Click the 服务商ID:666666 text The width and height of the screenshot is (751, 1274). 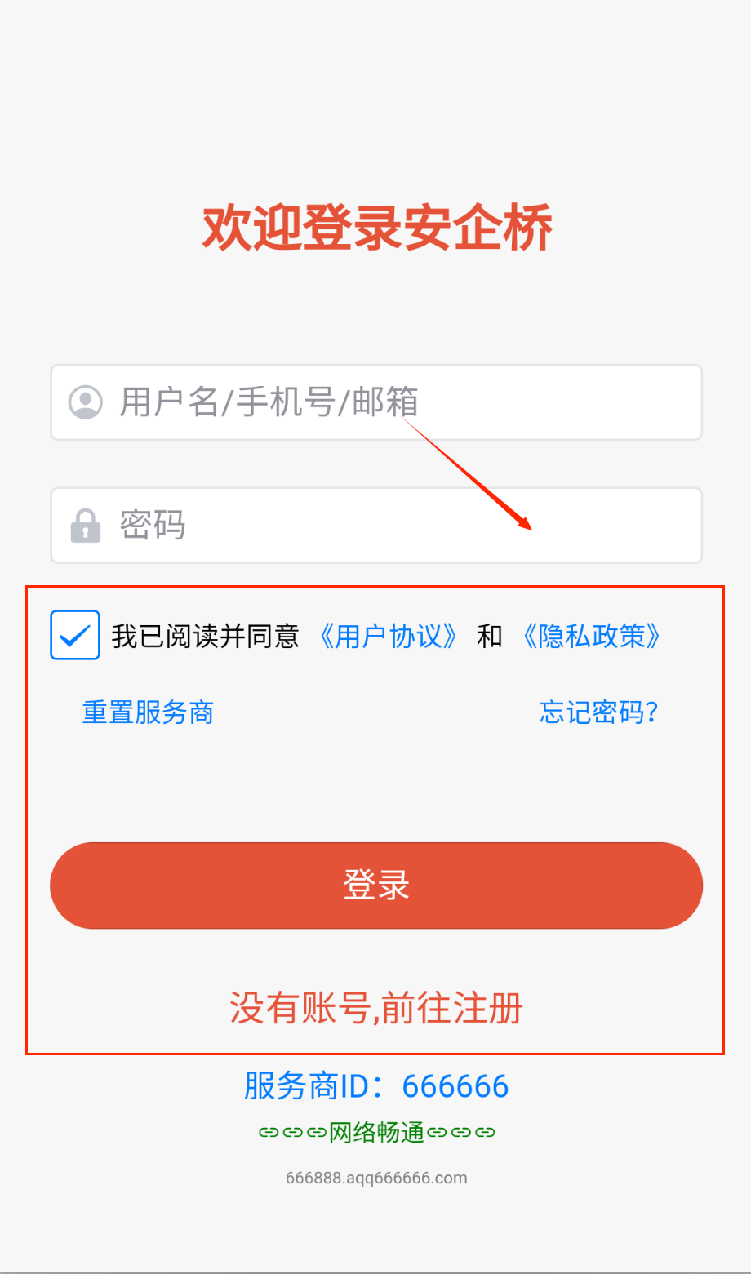tap(376, 1086)
